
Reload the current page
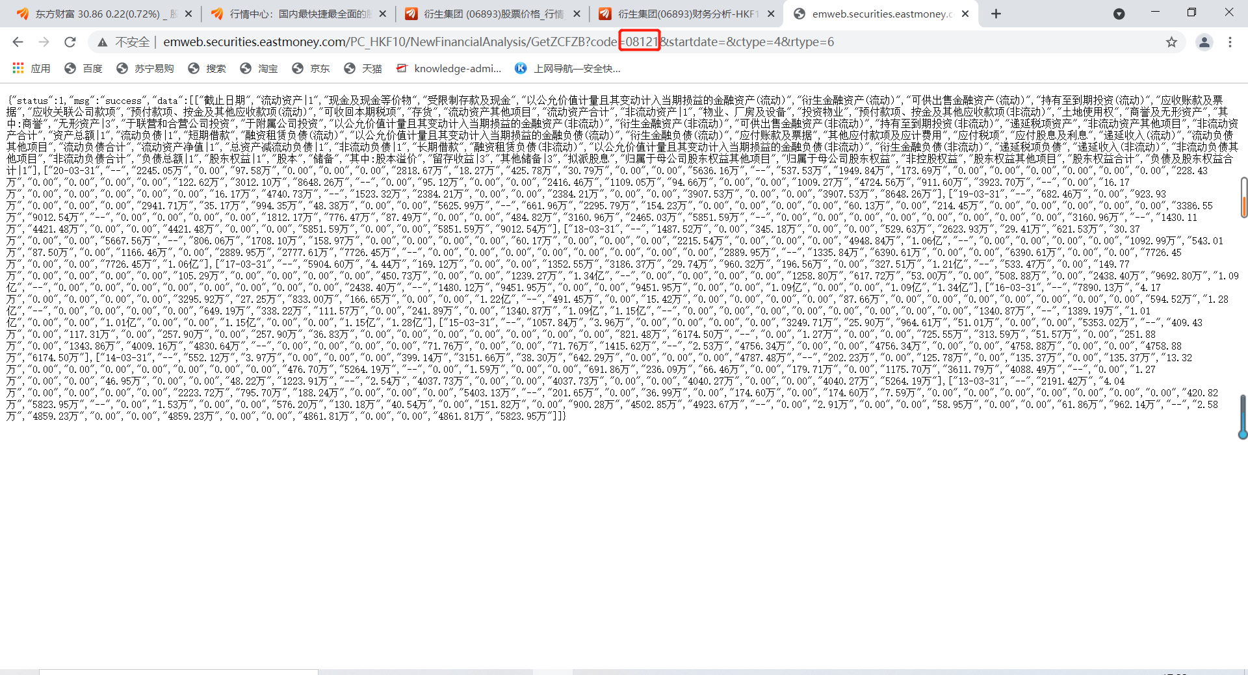pyautogui.click(x=70, y=42)
